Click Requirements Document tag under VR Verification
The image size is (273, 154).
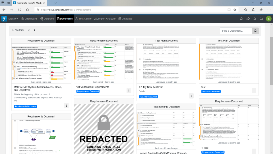pos(88,91)
